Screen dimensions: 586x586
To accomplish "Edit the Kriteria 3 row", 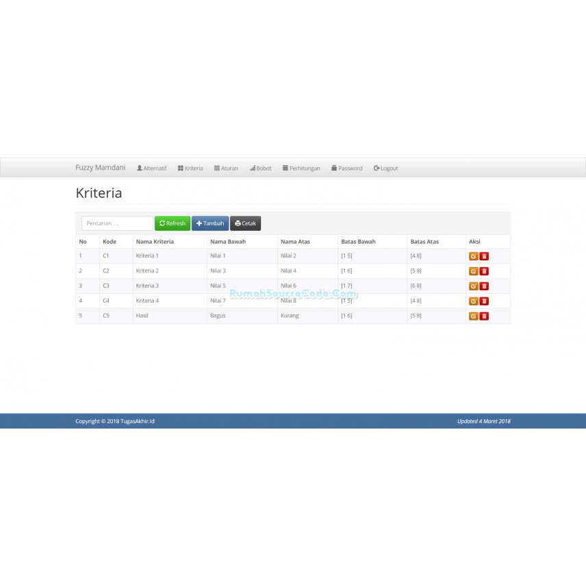I will click(473, 286).
